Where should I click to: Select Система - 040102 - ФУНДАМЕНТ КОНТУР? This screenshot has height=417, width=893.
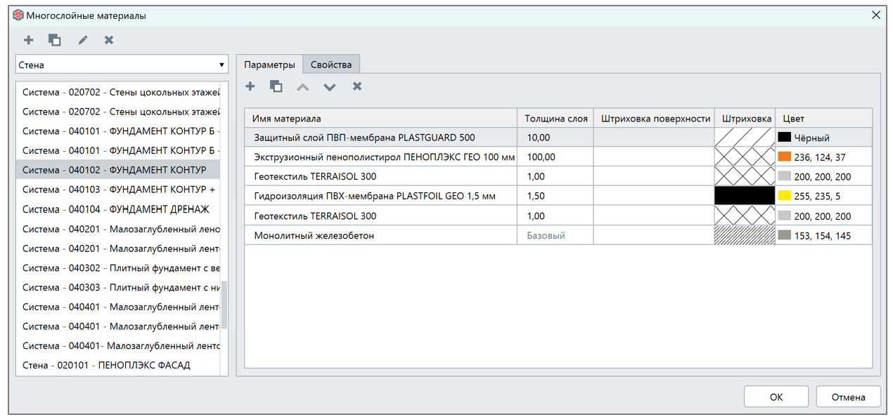[118, 170]
